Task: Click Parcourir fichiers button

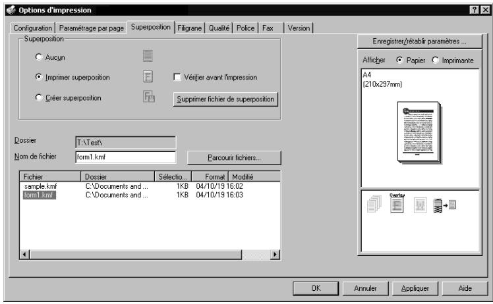Action: (234, 158)
